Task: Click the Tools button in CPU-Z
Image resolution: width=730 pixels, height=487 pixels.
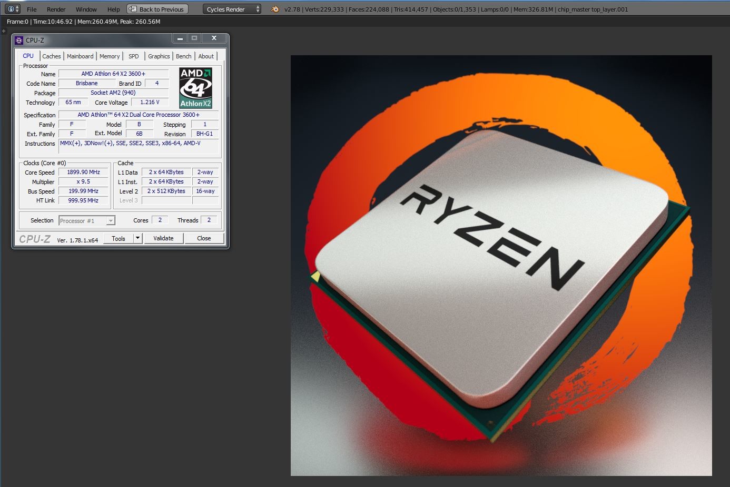Action: [x=119, y=238]
